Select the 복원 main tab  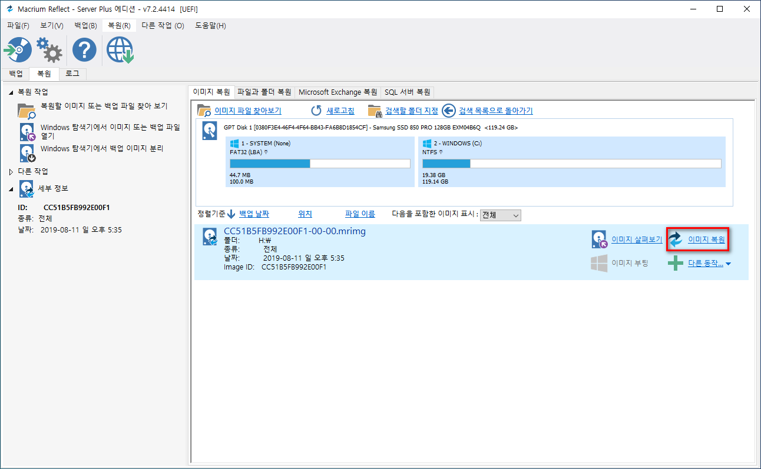(44, 74)
